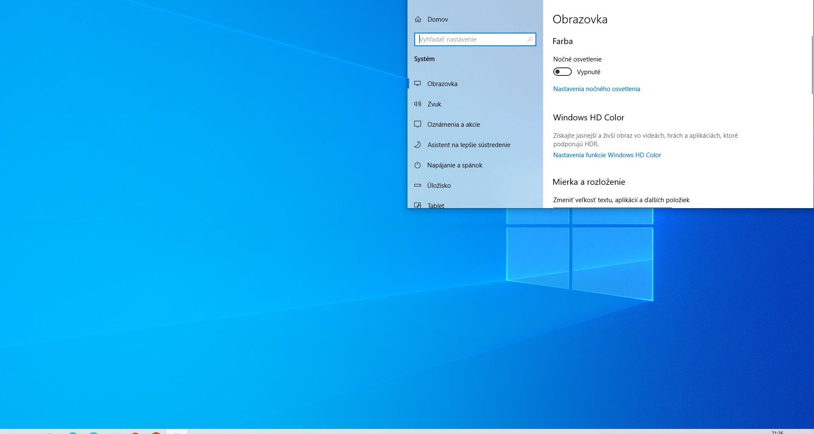The image size is (814, 434).
Task: Open Napájanie a spánok settings
Action: 454,165
